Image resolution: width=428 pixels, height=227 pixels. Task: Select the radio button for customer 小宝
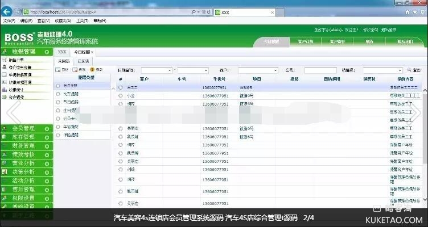121,96
